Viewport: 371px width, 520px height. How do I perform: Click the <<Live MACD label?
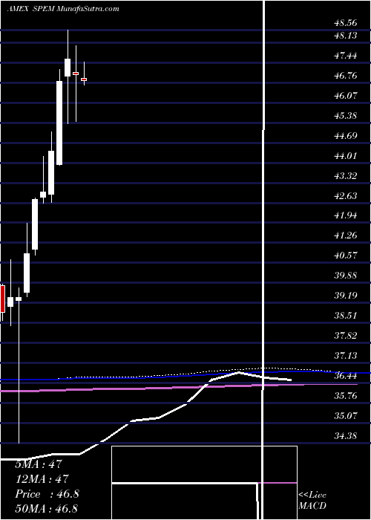[312, 501]
